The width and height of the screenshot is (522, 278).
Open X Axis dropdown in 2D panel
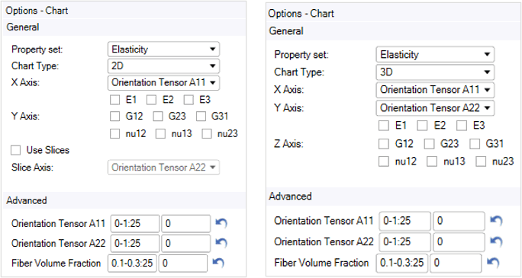(x=163, y=82)
